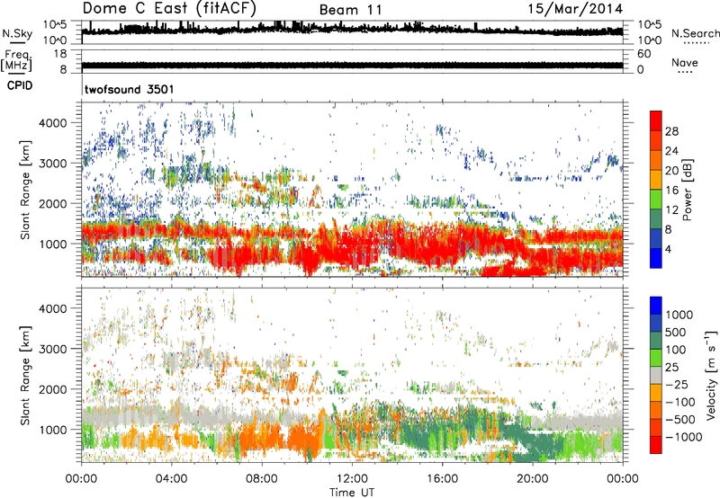
Task: Pick the 20–24 dB orange power swatch
Action: point(656,161)
